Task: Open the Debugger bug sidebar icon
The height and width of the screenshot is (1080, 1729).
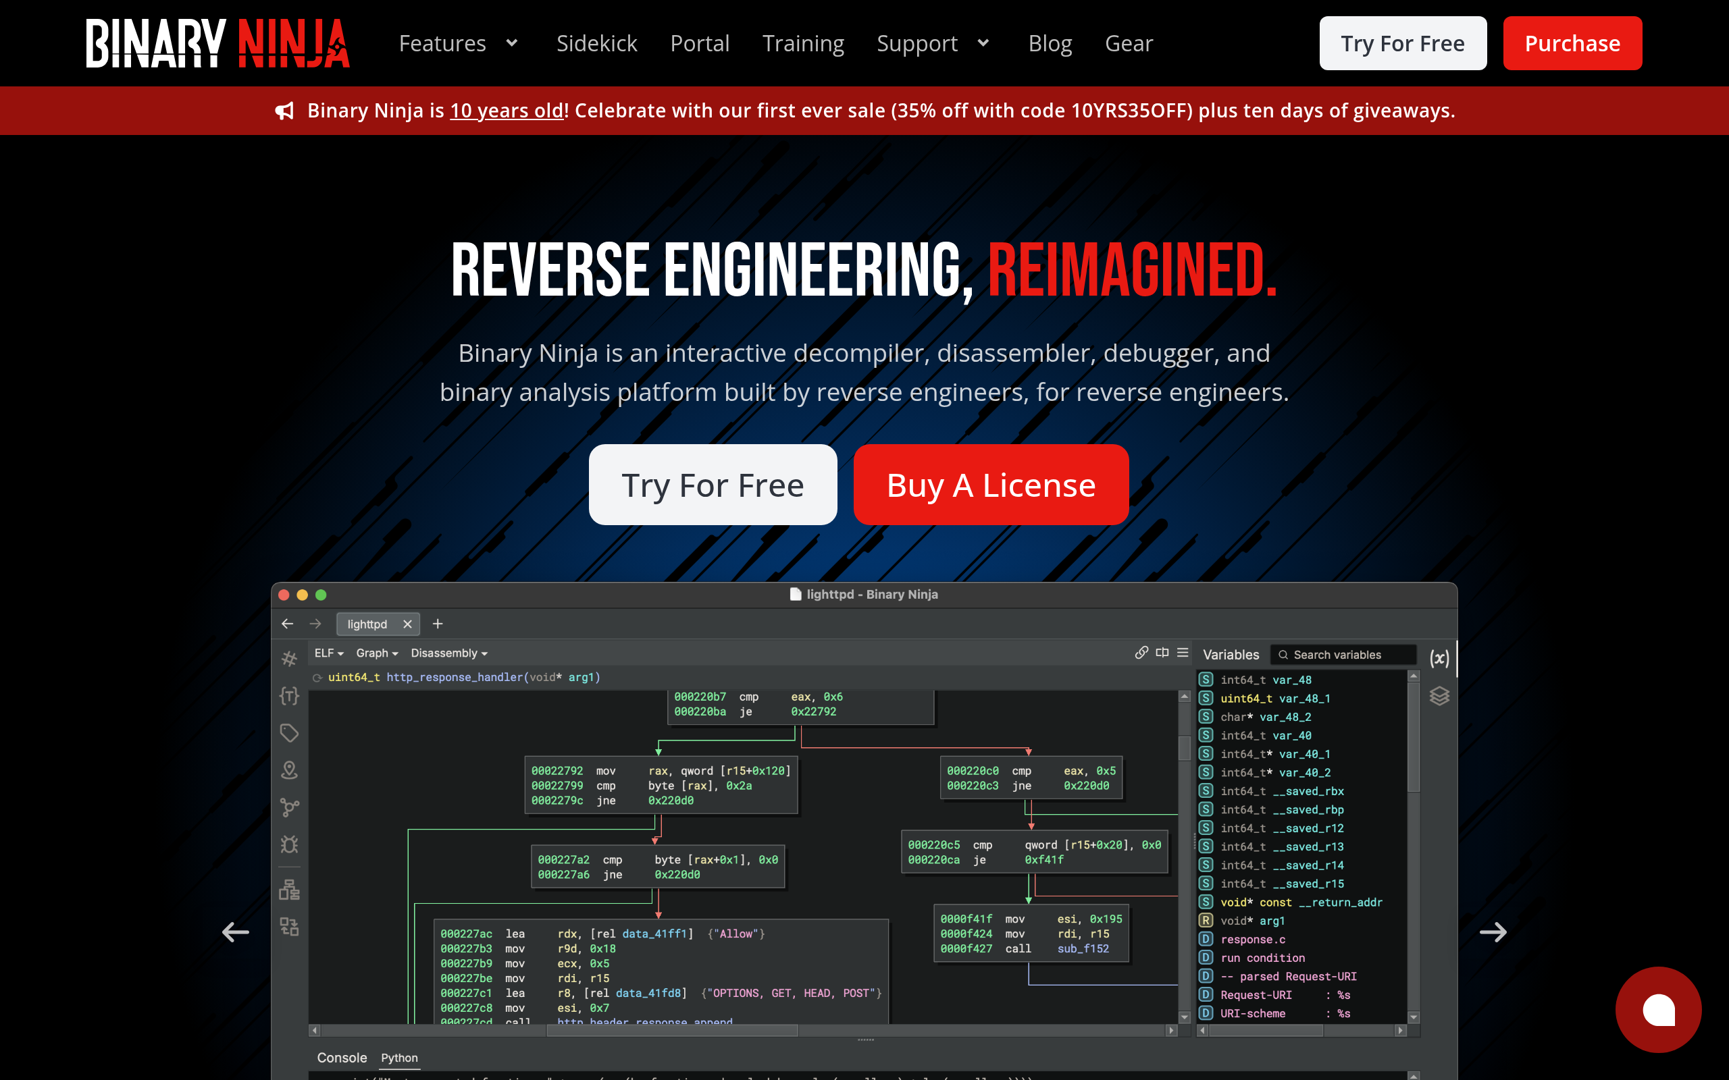Action: (289, 844)
